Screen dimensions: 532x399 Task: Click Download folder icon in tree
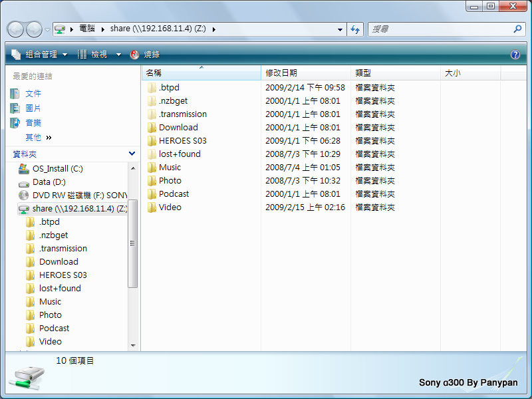pos(30,261)
